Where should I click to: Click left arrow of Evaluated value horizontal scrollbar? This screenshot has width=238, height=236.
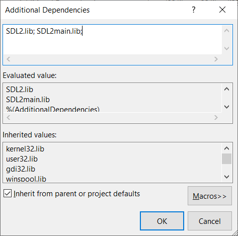coord(9,117)
